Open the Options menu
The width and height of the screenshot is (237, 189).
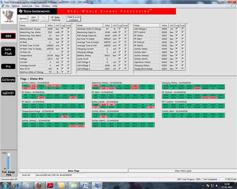16,6
